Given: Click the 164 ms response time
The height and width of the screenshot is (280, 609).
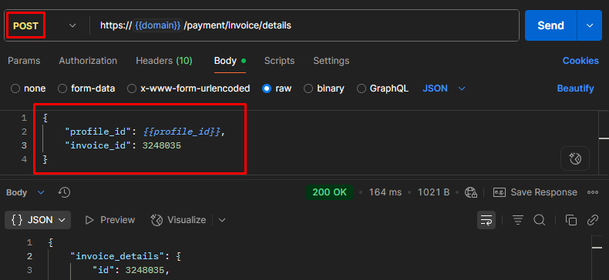Looking at the screenshot, I should pos(385,192).
